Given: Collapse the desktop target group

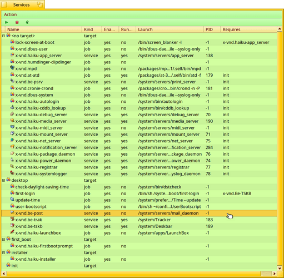Looking at the screenshot, I should (3, 180).
